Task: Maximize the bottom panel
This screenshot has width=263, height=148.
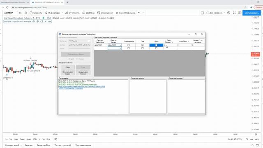Action: [257, 145]
